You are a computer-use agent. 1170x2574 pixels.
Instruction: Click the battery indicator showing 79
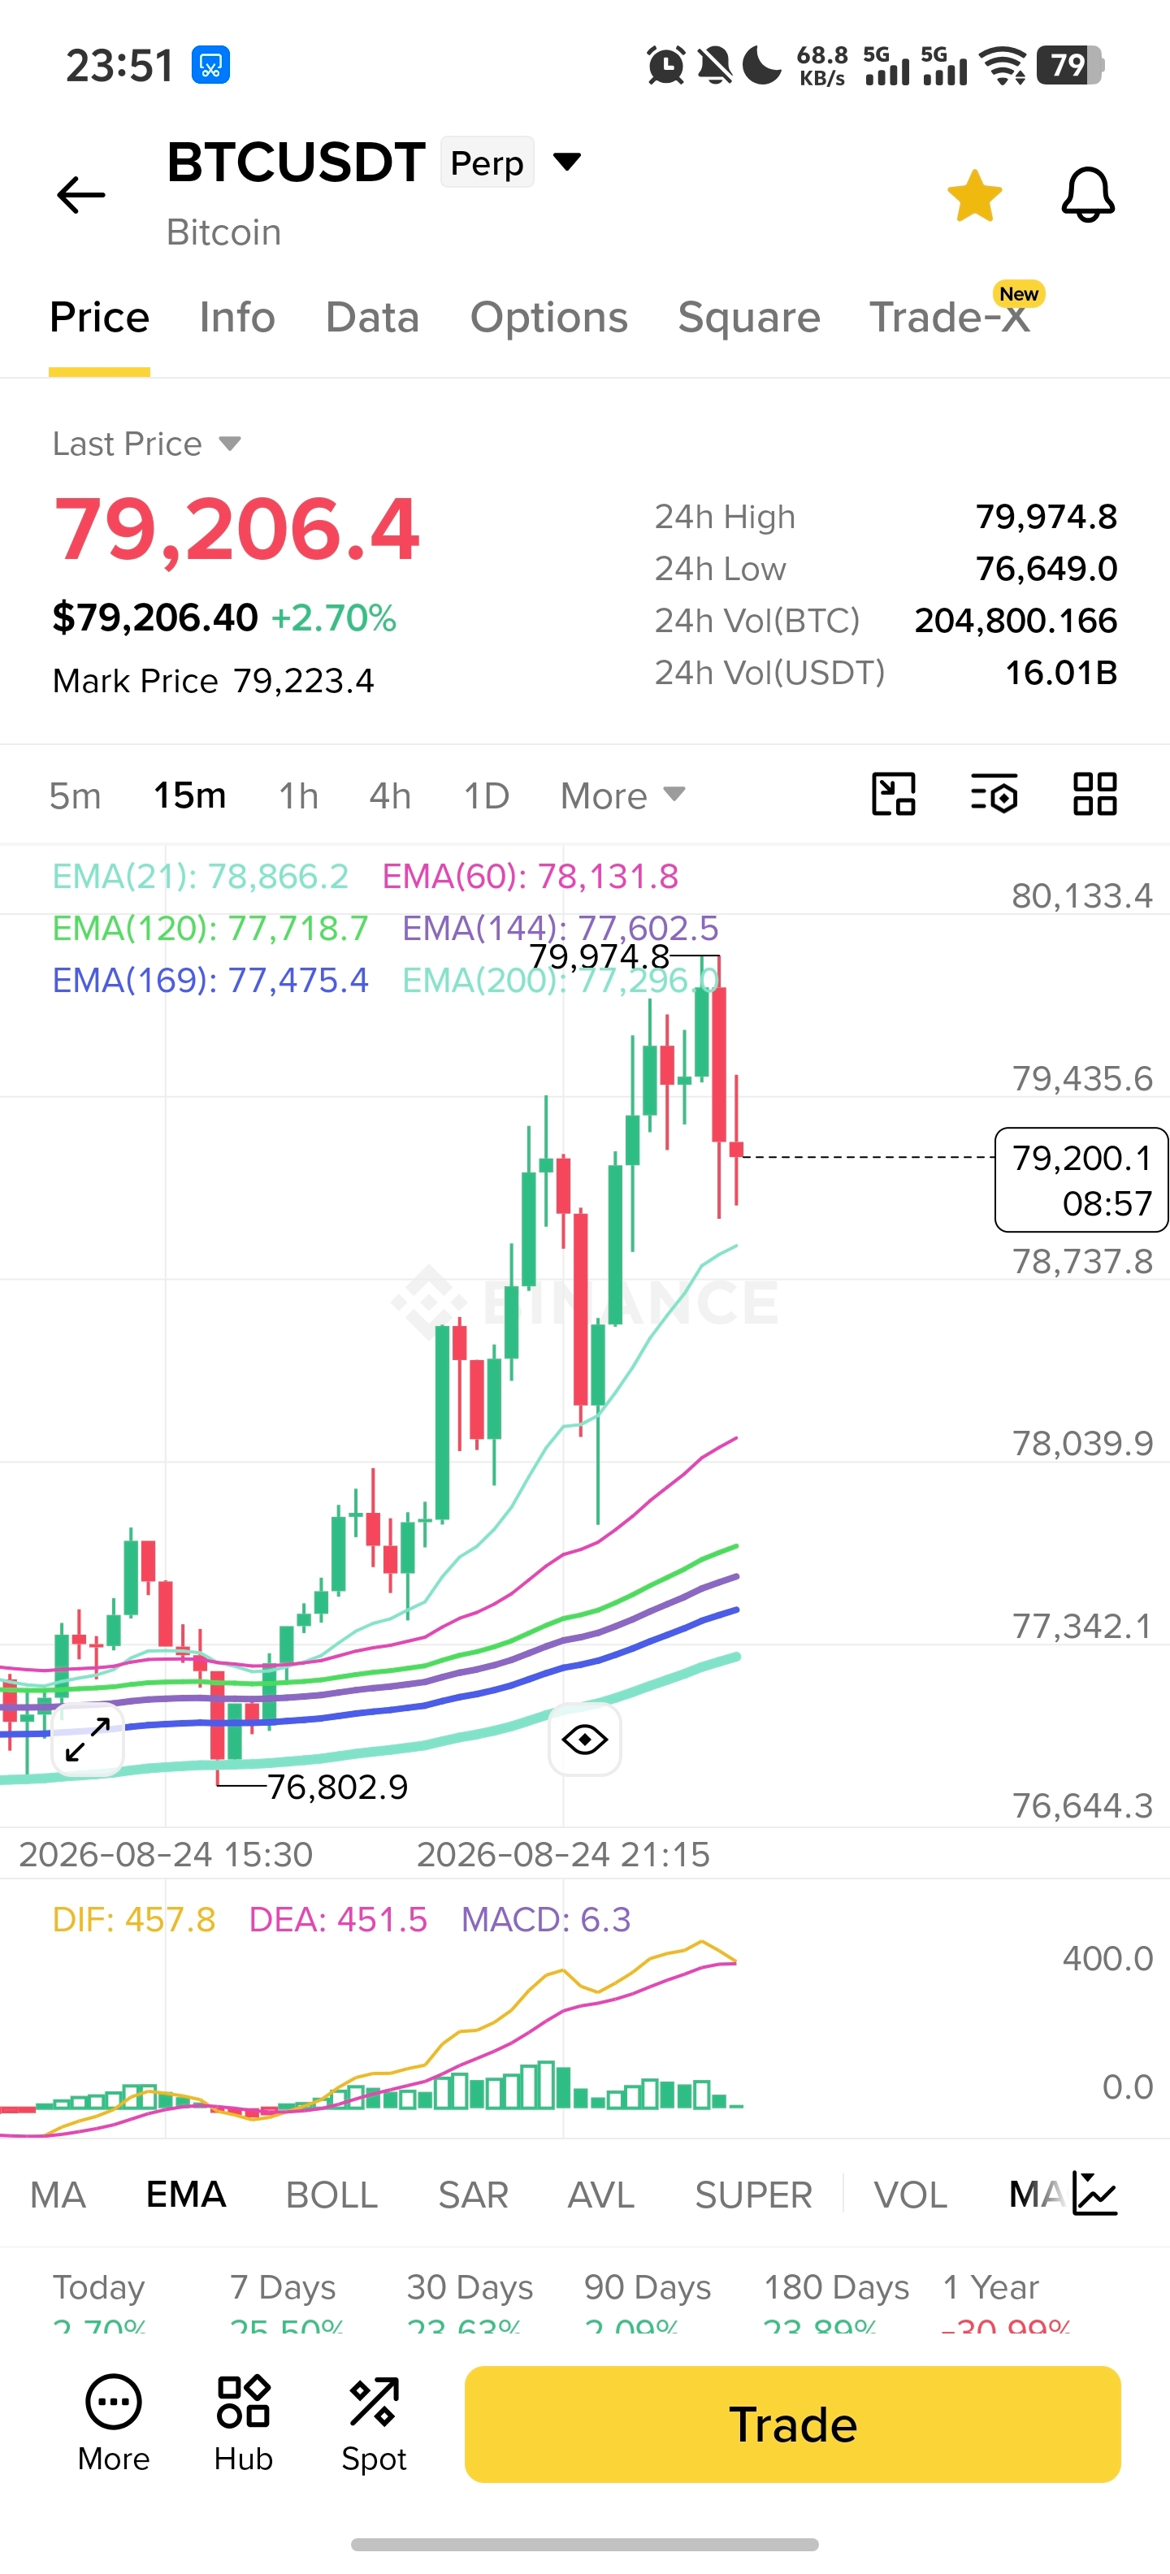pos(1070,66)
